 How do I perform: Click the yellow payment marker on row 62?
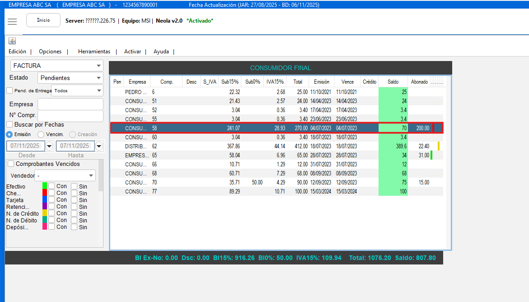[x=438, y=146]
